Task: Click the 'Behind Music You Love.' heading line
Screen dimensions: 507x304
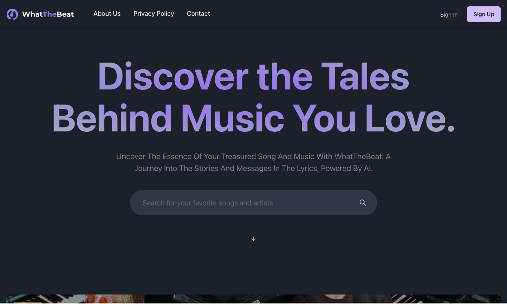Action: pos(253,118)
